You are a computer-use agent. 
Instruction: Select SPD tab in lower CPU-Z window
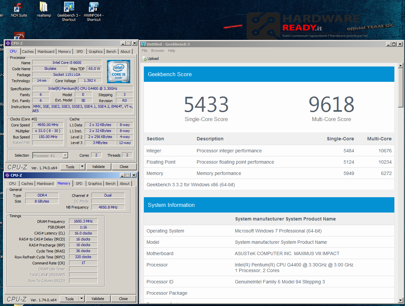(x=79, y=184)
